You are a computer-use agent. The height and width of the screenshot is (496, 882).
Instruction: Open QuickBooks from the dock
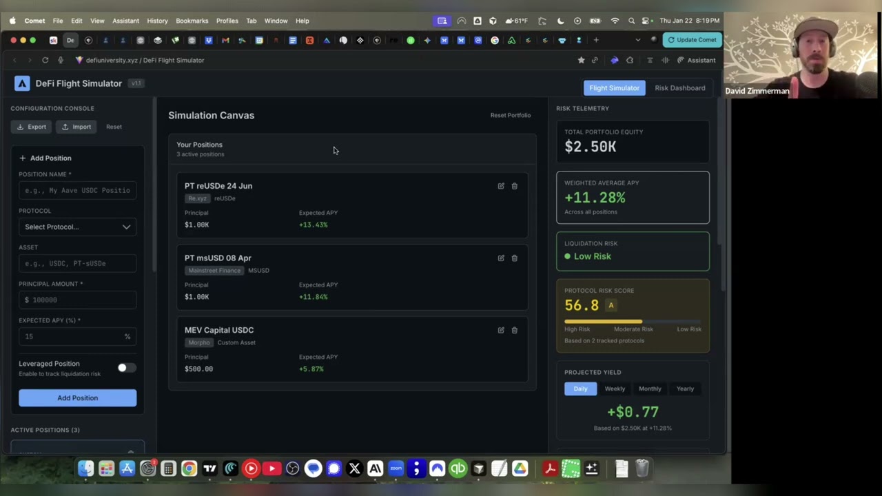pos(458,469)
